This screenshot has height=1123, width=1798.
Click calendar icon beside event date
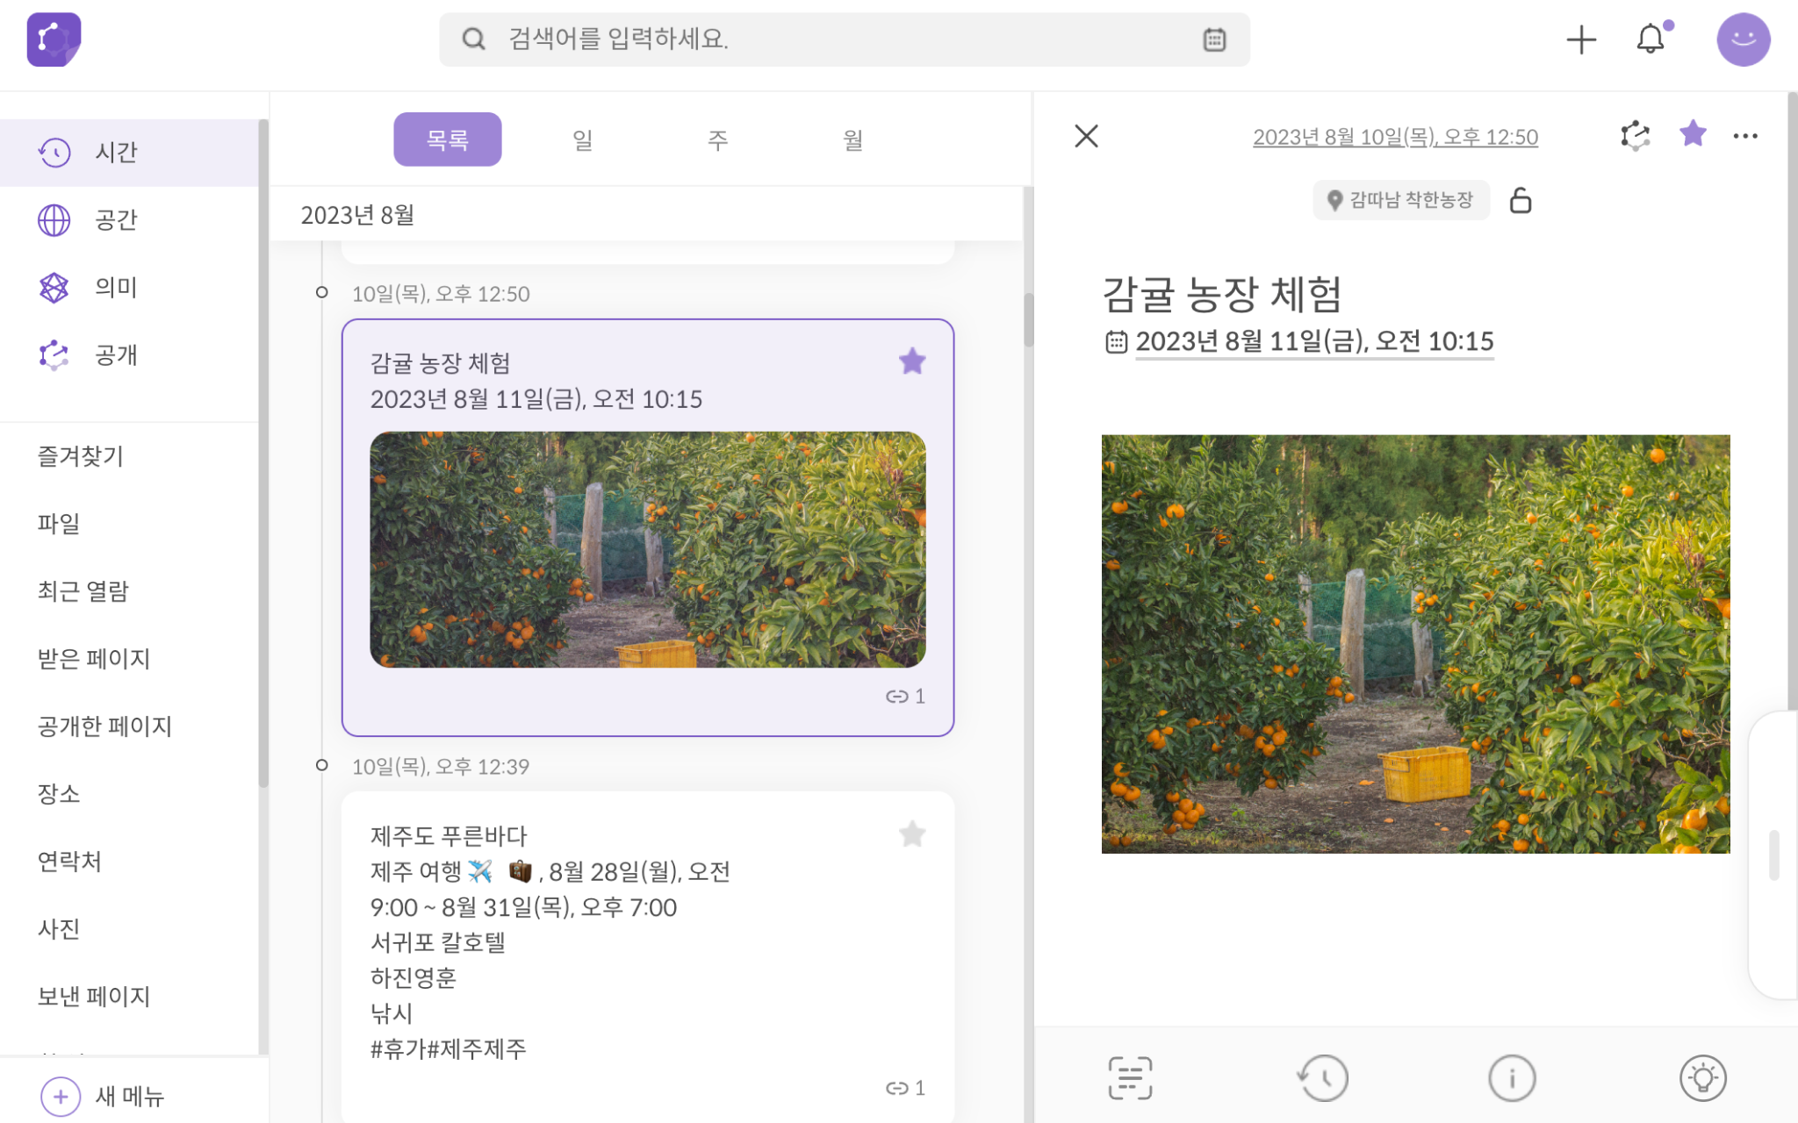[x=1116, y=341]
